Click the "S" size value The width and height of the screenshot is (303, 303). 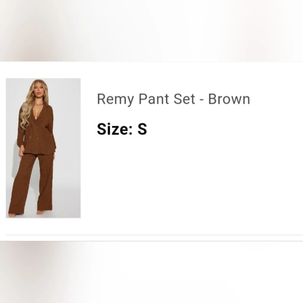(x=142, y=129)
